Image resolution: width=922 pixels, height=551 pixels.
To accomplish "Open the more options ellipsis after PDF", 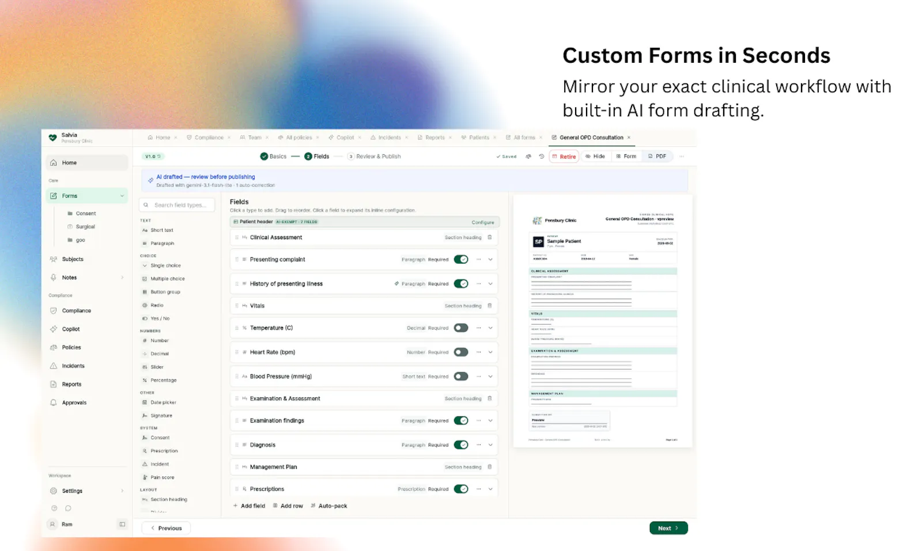I will tap(682, 157).
